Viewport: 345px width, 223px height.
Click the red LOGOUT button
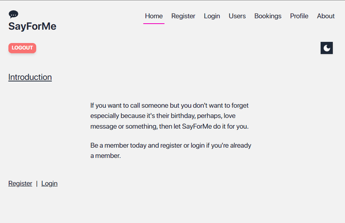22,48
